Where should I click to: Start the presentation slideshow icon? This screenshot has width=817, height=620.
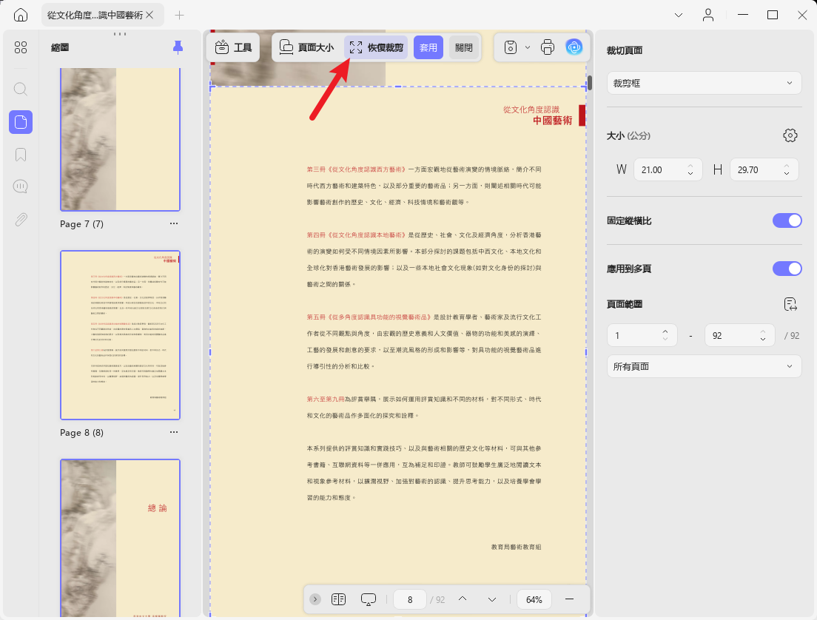(369, 599)
